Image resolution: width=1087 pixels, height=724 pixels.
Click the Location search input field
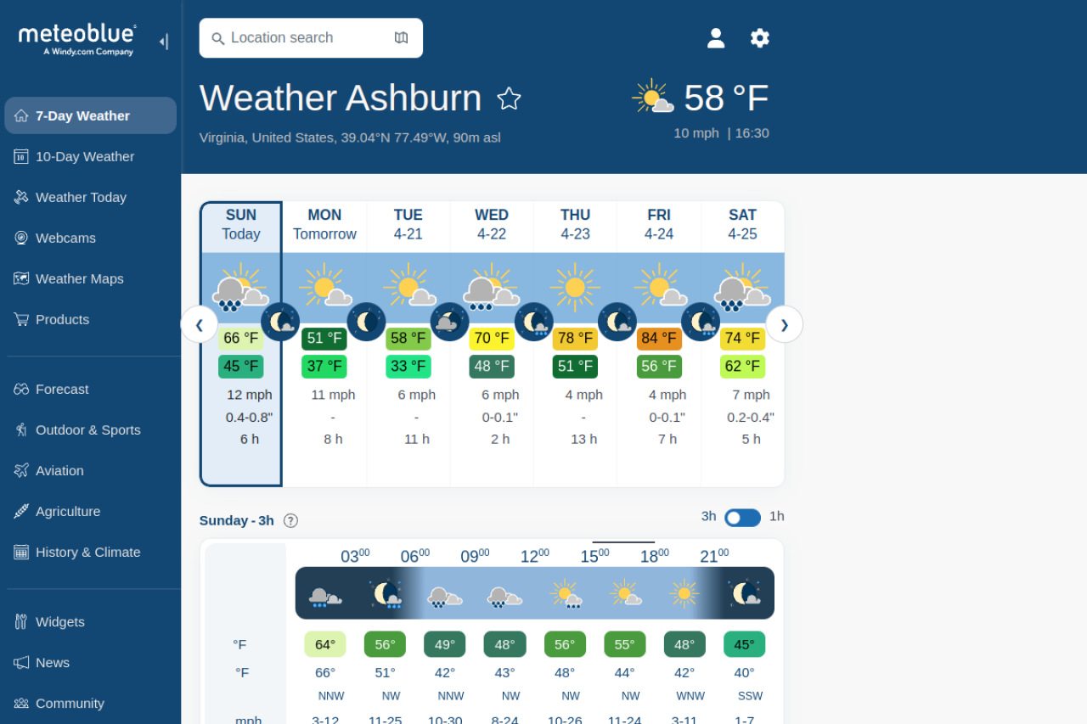click(306, 38)
